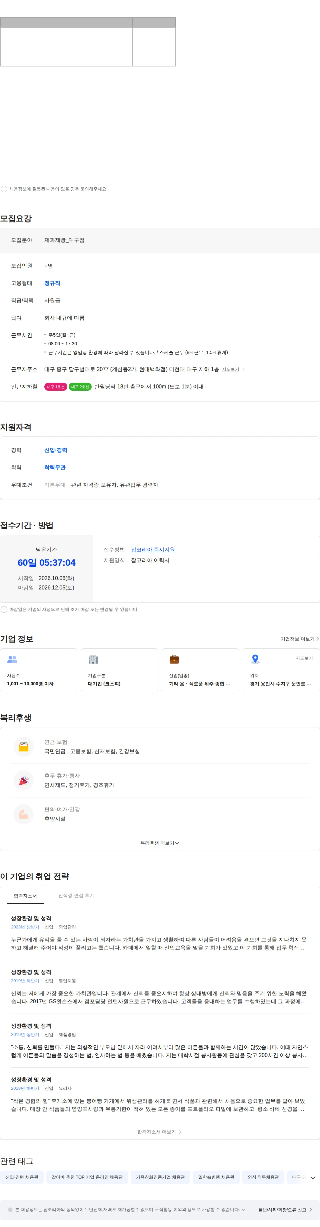Click the briefcase icon for 산업(업종)
This screenshot has width=320, height=1227.
[175, 660]
